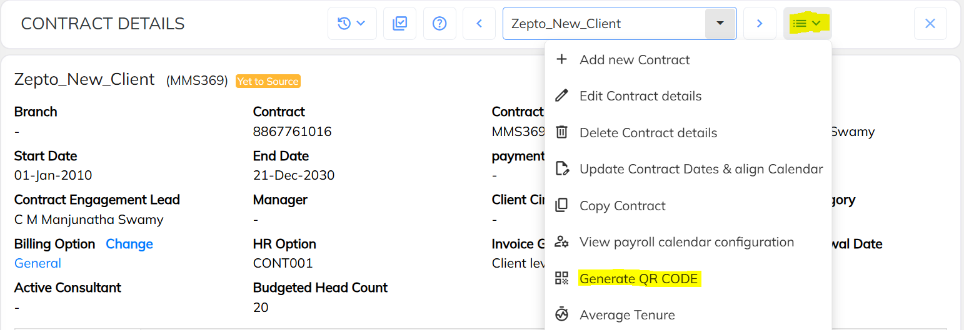964x330 pixels.
Task: Click the Change link next to Billing Option
Action: (129, 244)
